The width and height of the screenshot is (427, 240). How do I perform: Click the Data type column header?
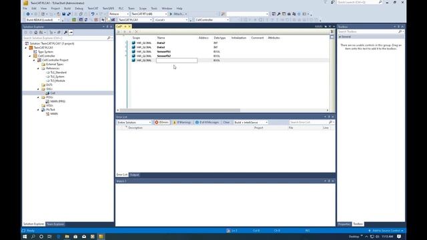[220, 38]
